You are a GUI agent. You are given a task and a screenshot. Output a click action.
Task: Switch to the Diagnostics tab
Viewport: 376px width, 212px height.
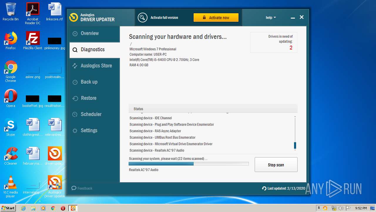point(95,50)
